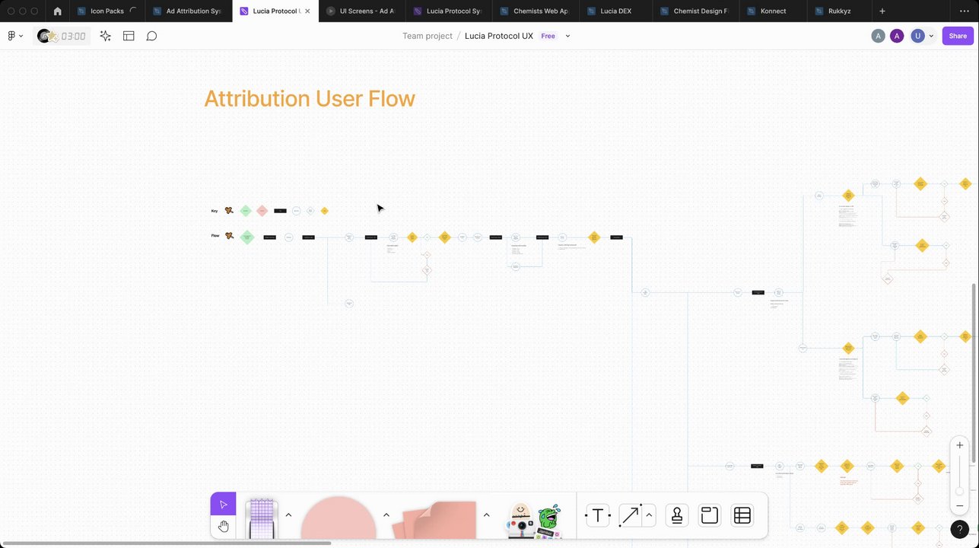Select the Connector arrow tool
The image size is (979, 548).
click(630, 516)
